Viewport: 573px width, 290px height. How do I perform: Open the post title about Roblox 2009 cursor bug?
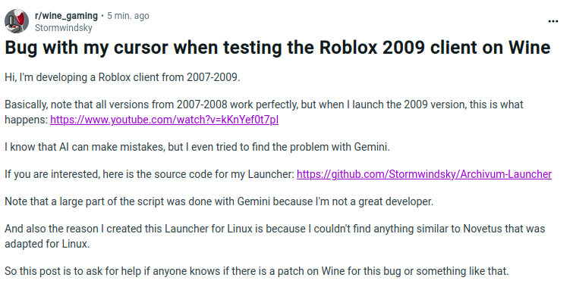click(x=277, y=48)
